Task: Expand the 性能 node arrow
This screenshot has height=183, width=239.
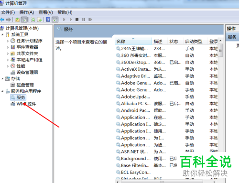Action: pyautogui.click(x=8, y=66)
